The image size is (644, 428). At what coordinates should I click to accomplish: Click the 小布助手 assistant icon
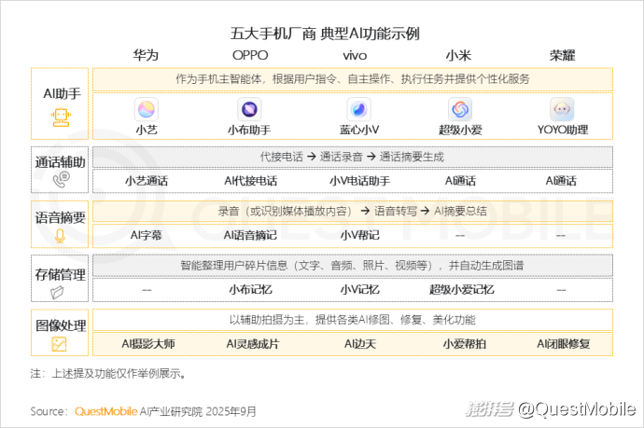point(250,109)
